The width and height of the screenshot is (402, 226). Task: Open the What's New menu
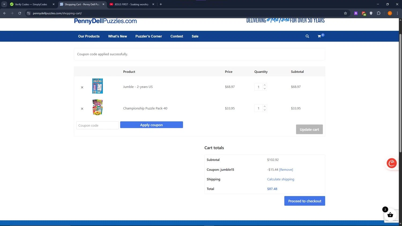pos(117,36)
